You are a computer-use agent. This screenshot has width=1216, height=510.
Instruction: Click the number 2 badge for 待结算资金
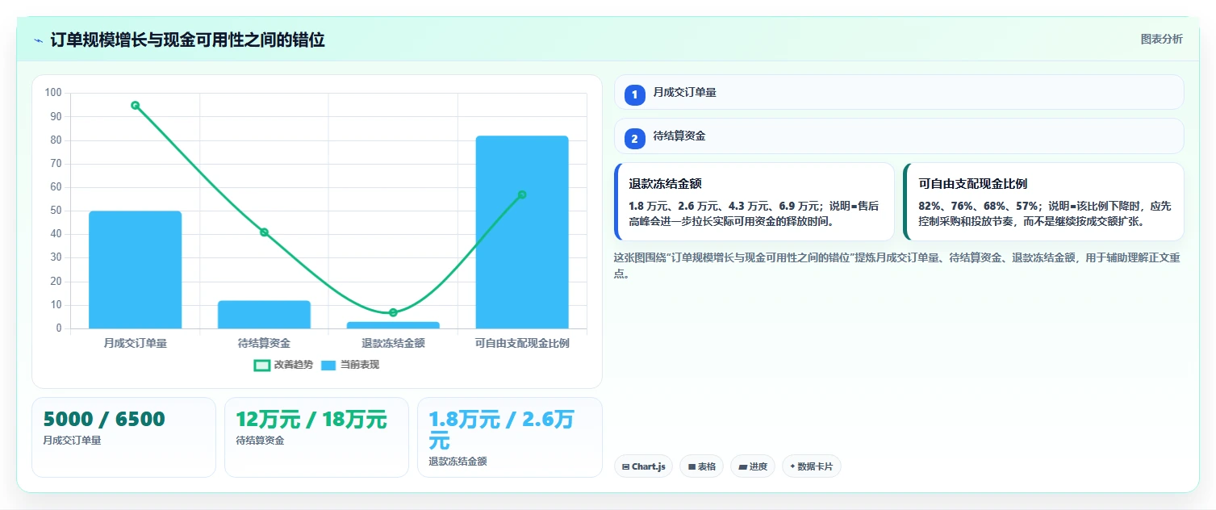[634, 138]
